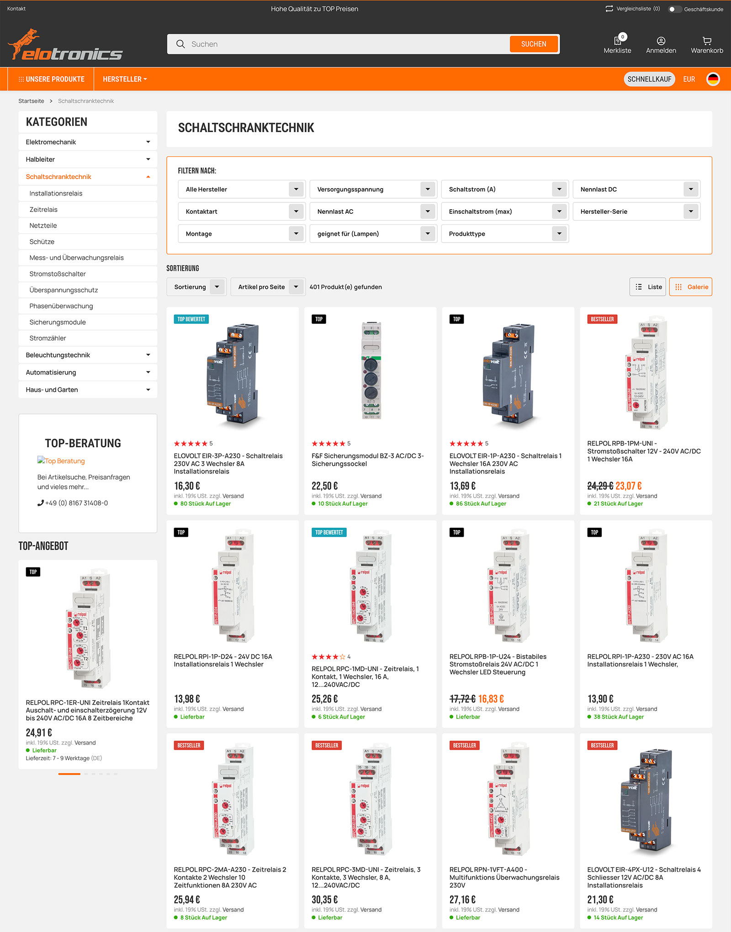Open Mess- und Überwachungsrelais subcategory
The height and width of the screenshot is (932, 731).
[x=88, y=258]
